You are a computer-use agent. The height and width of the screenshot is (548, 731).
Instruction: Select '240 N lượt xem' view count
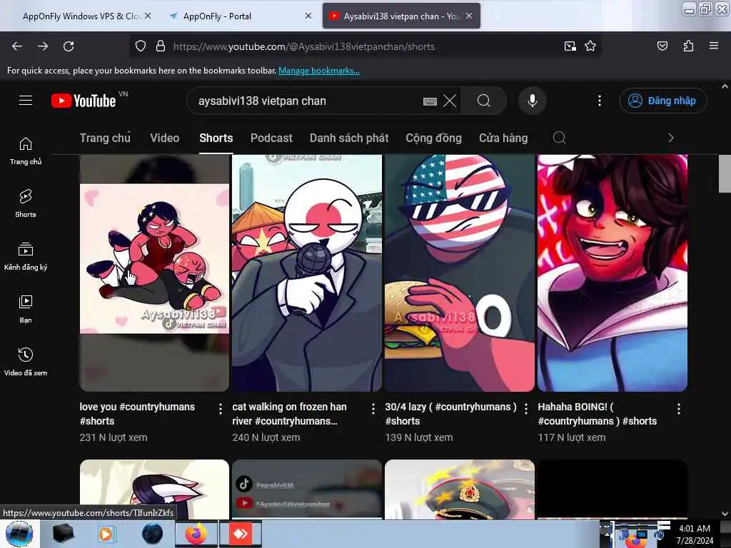tap(266, 437)
